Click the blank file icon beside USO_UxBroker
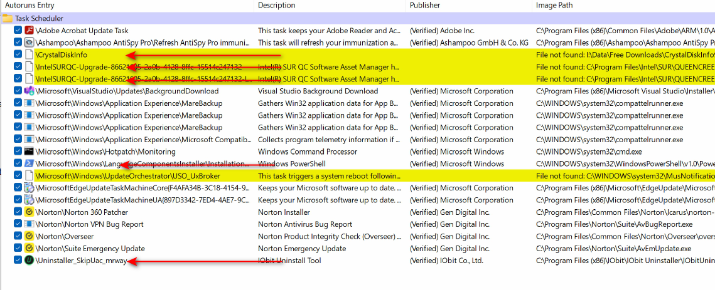715x290 pixels. coord(29,176)
